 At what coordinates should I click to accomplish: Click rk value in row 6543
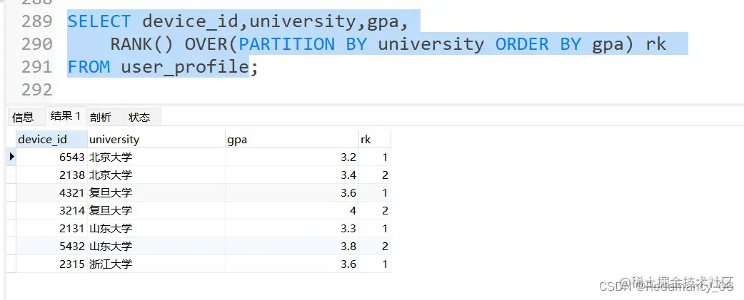pyautogui.click(x=375, y=157)
